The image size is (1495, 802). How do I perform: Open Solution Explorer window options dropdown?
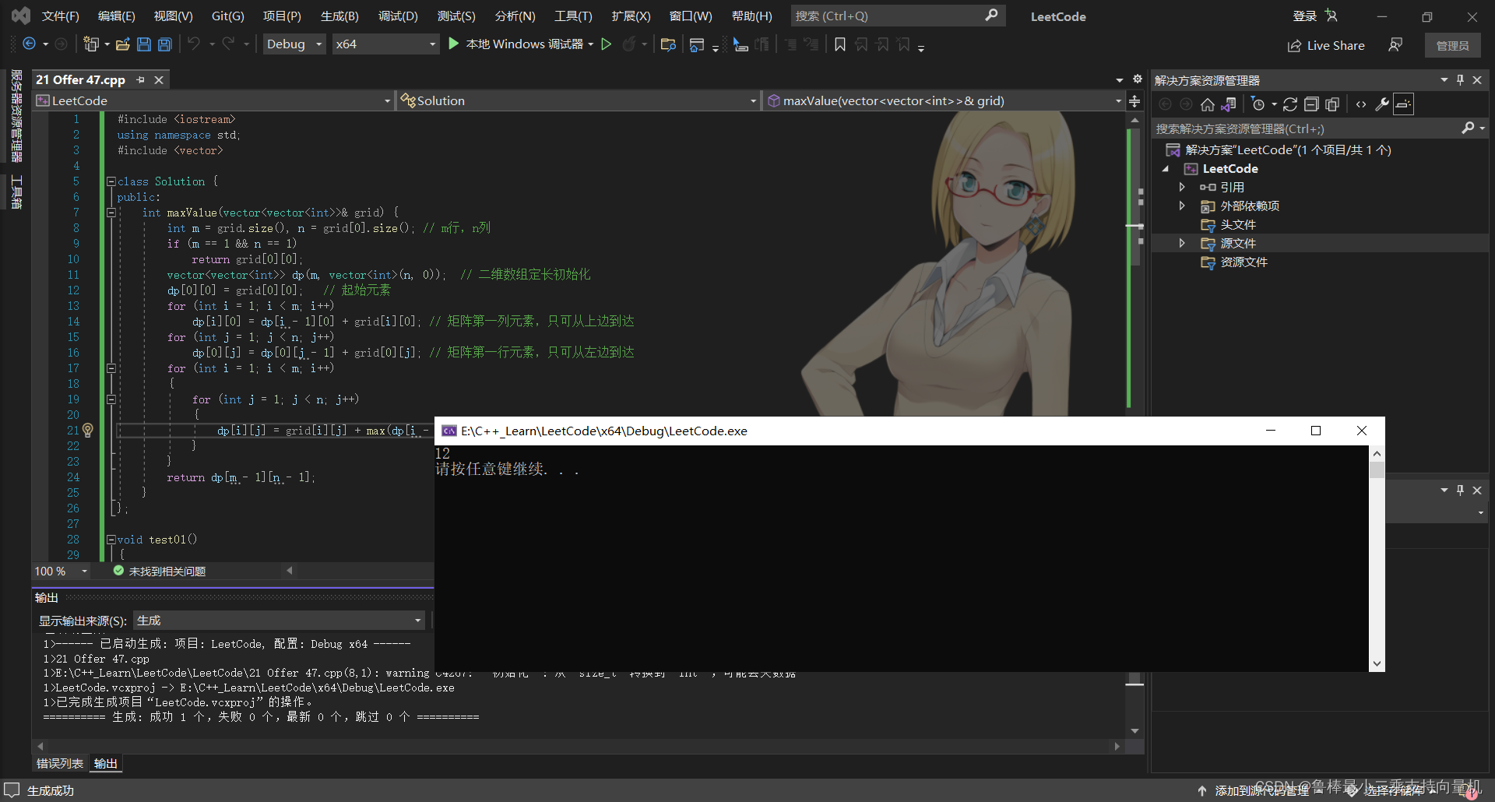(x=1444, y=79)
